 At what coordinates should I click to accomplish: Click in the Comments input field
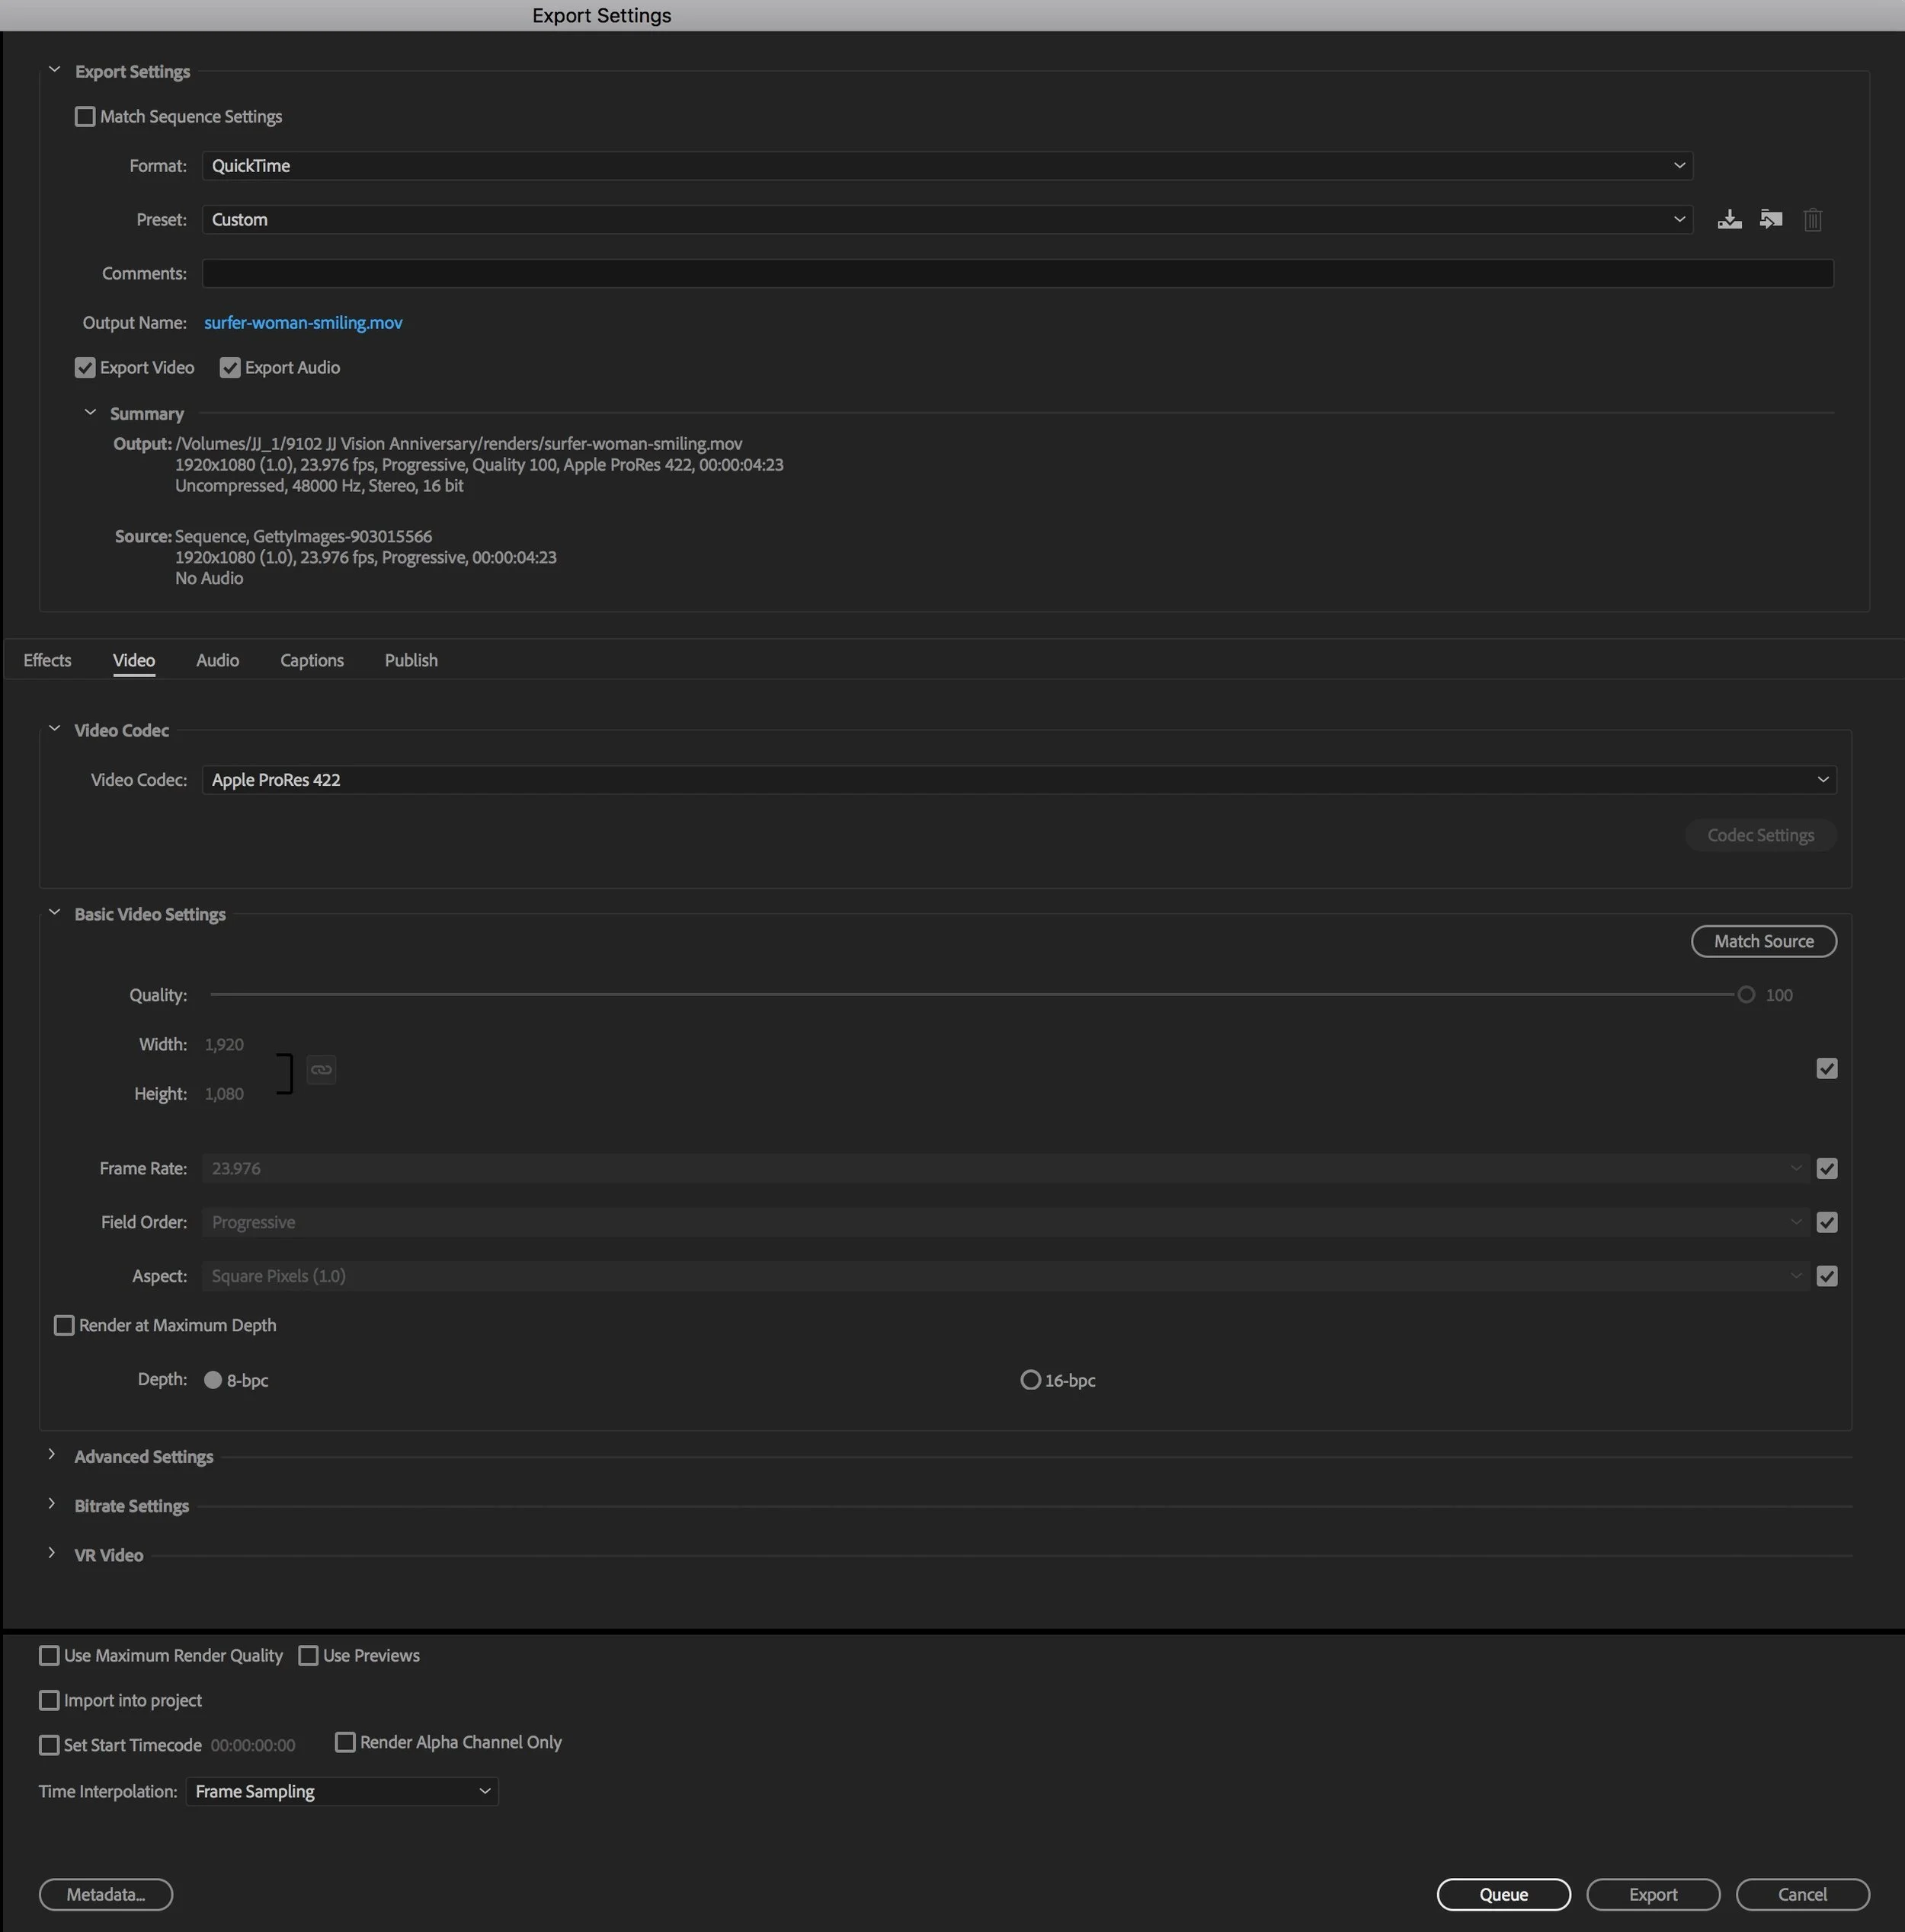pos(1017,274)
